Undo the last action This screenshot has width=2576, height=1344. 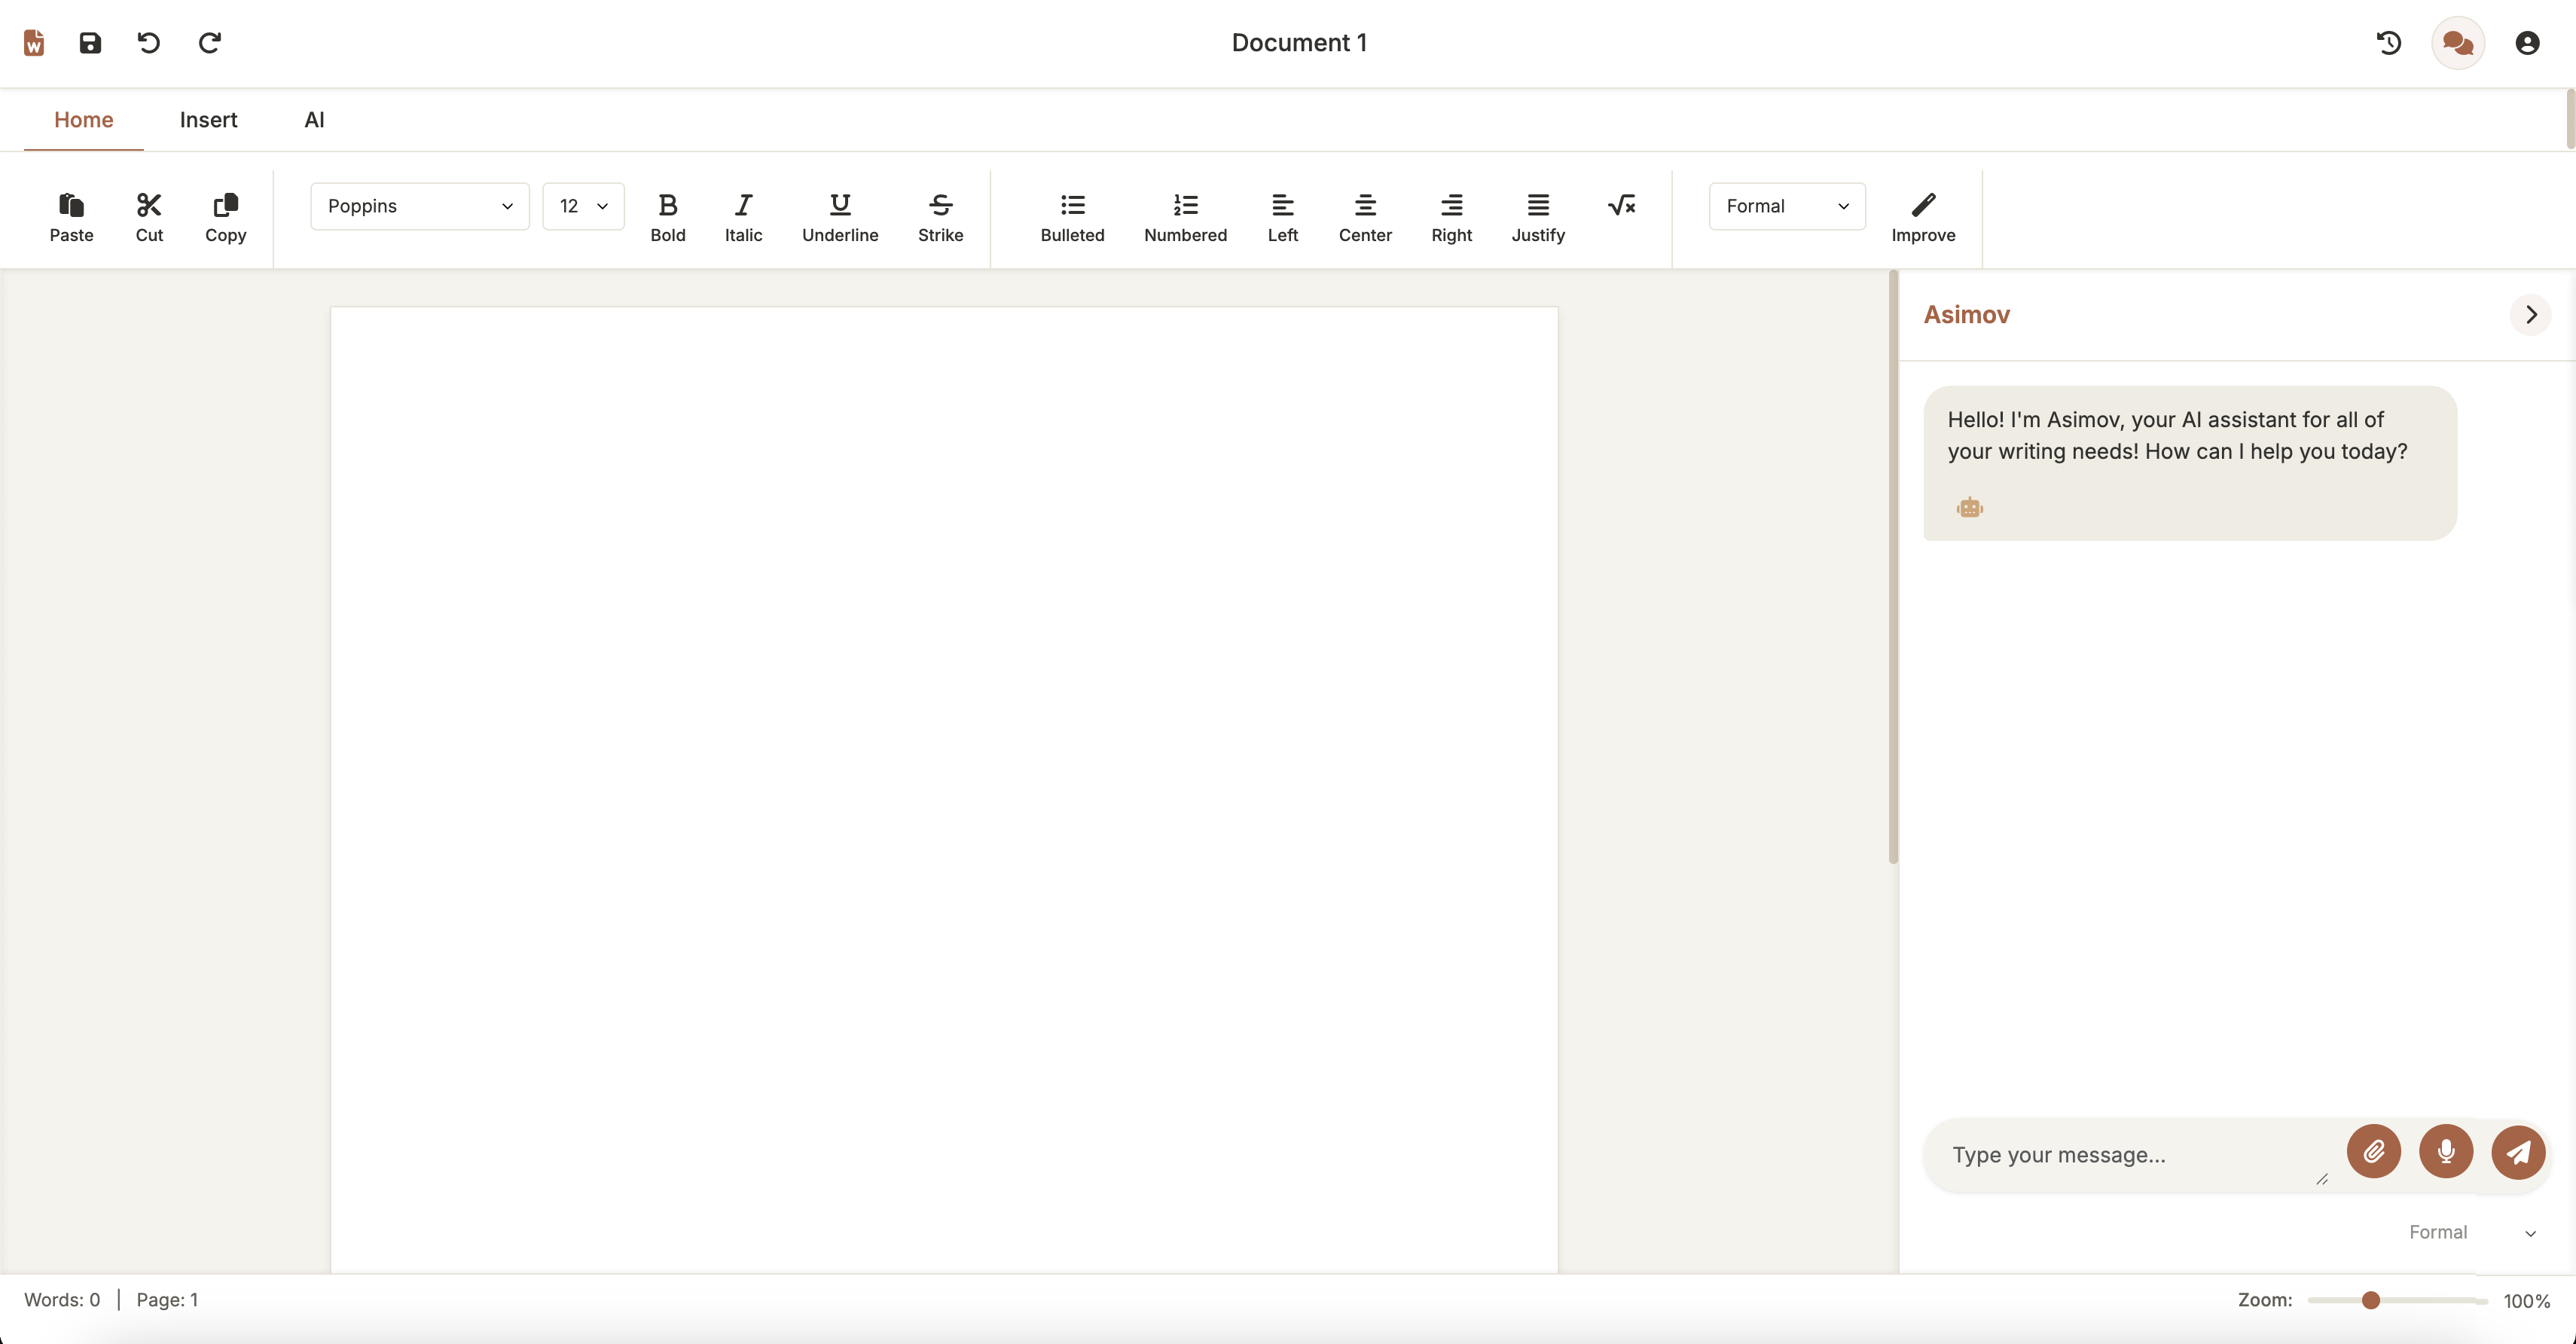pyautogui.click(x=149, y=43)
